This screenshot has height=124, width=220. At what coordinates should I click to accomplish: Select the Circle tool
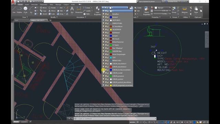tap(25, 10)
